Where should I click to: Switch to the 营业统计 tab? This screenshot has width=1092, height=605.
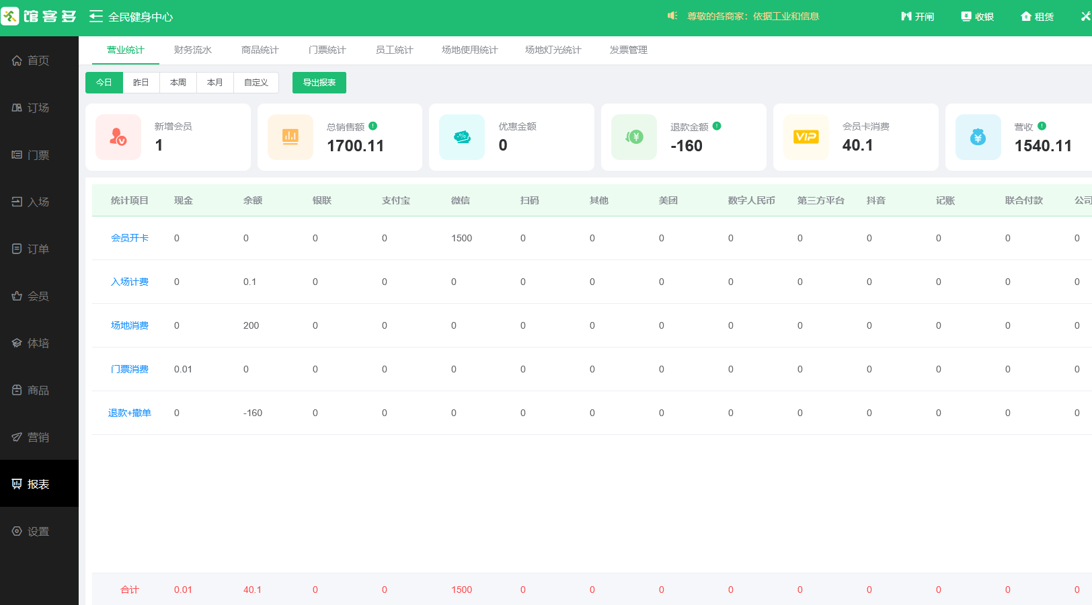(x=126, y=50)
